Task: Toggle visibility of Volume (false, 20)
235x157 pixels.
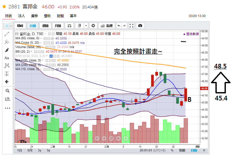Action: click(x=47, y=47)
